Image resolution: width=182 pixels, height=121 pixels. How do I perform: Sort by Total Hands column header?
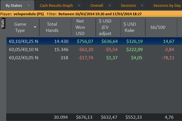pyautogui.click(x=52, y=27)
